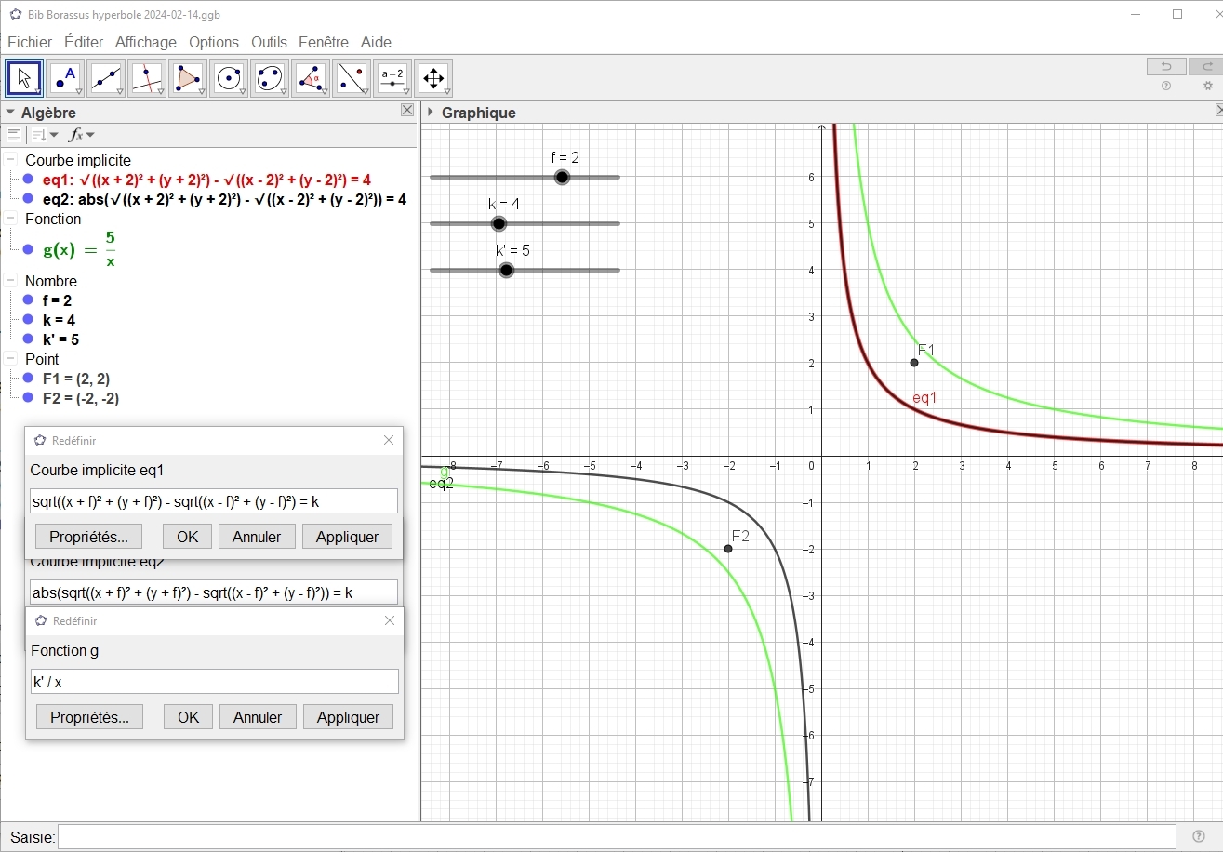This screenshot has width=1223, height=852.
Task: Toggle the Algèbre style bar auxiliary objects icon
Action: (x=13, y=135)
